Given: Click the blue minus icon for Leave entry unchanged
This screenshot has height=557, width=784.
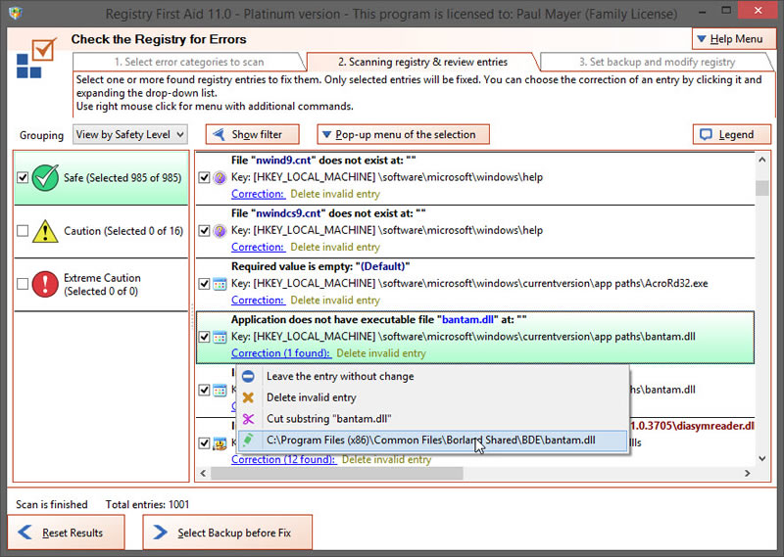Looking at the screenshot, I should pyautogui.click(x=248, y=376).
